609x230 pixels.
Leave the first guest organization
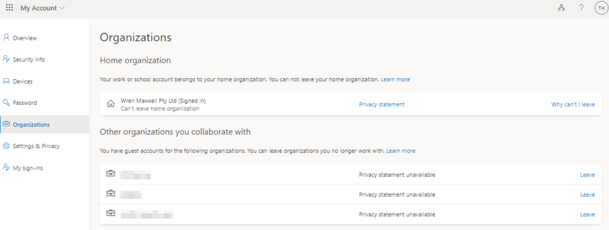[x=587, y=175]
